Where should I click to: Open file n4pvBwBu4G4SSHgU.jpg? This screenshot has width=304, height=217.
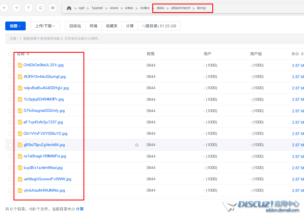pyautogui.click(x=46, y=88)
